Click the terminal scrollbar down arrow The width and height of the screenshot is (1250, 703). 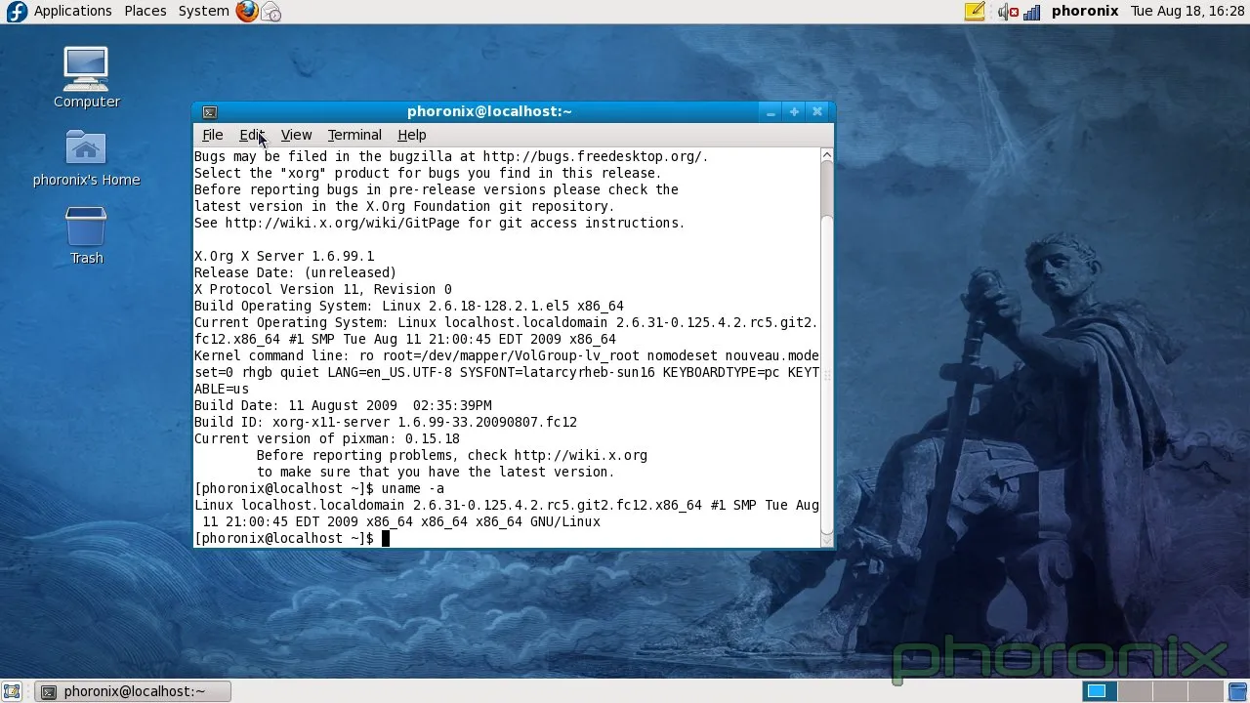[827, 539]
